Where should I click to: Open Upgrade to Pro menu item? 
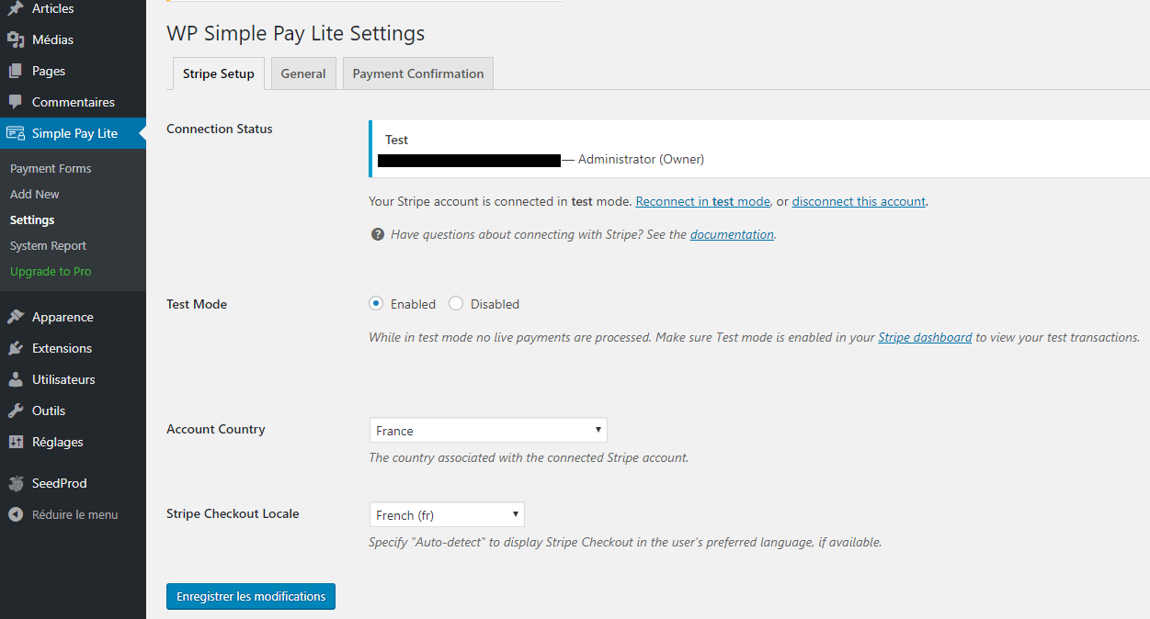(51, 271)
